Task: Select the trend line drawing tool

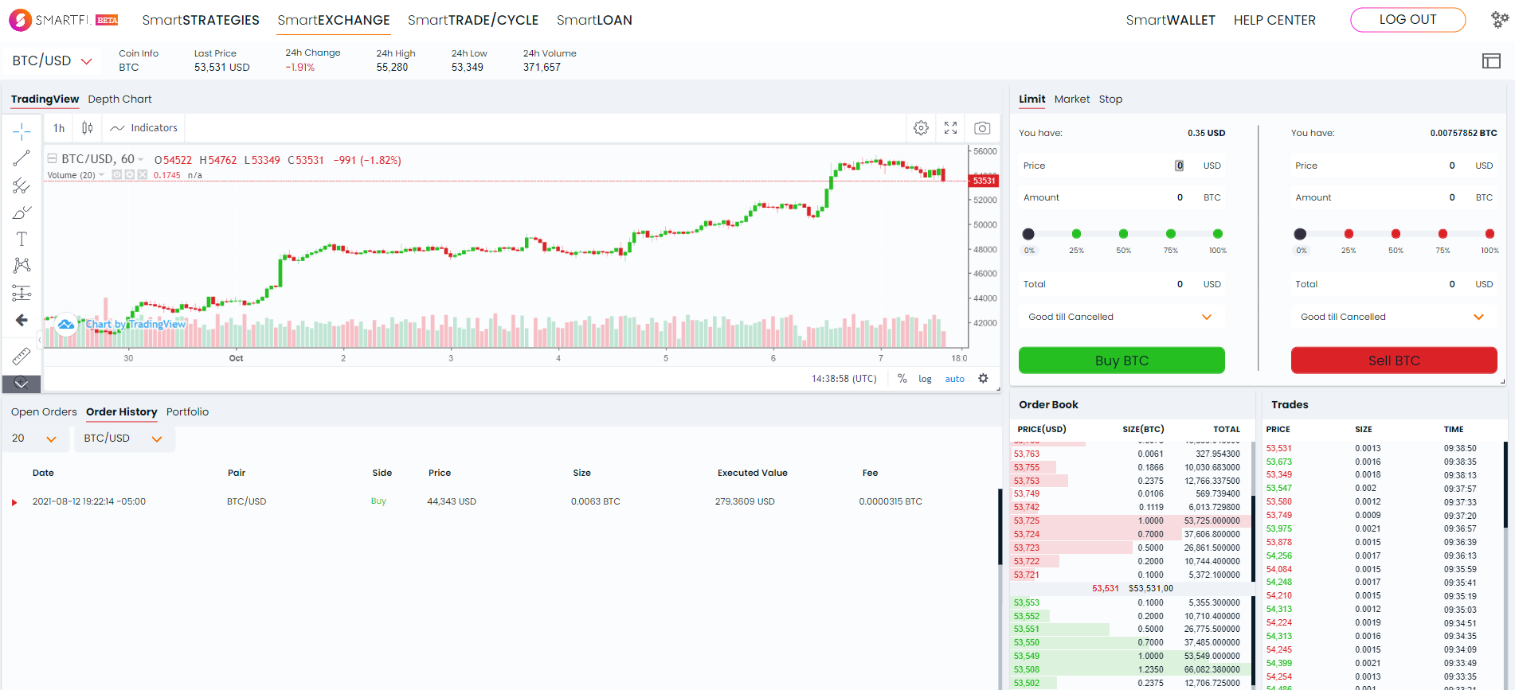Action: pyautogui.click(x=22, y=158)
